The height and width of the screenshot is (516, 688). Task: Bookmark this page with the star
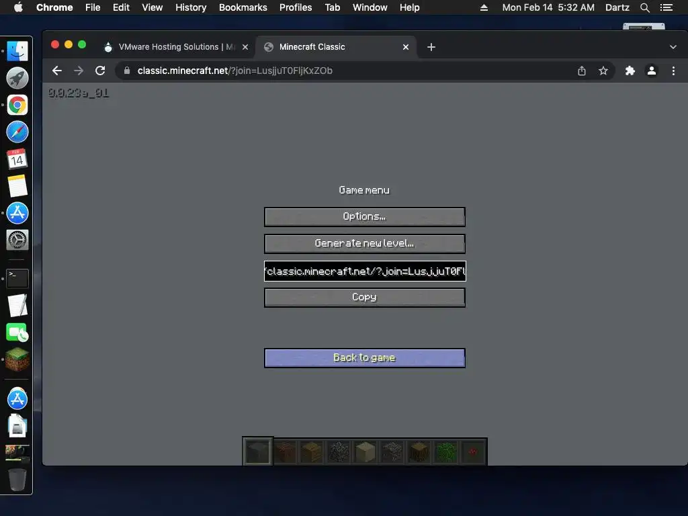point(603,71)
